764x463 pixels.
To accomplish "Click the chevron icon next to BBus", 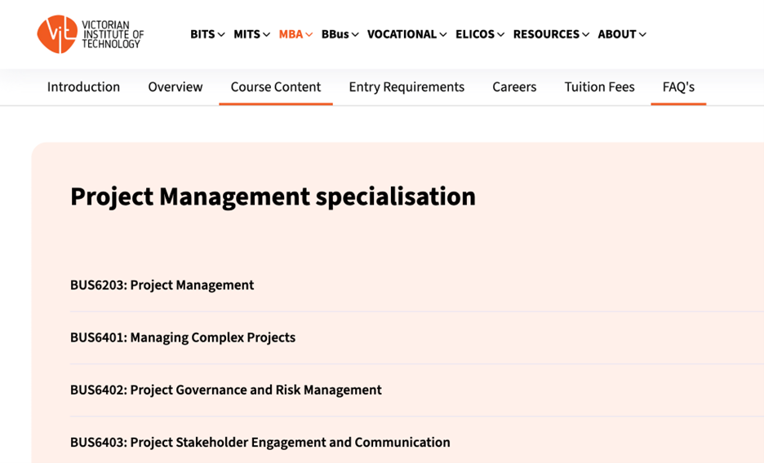I will [x=355, y=35].
